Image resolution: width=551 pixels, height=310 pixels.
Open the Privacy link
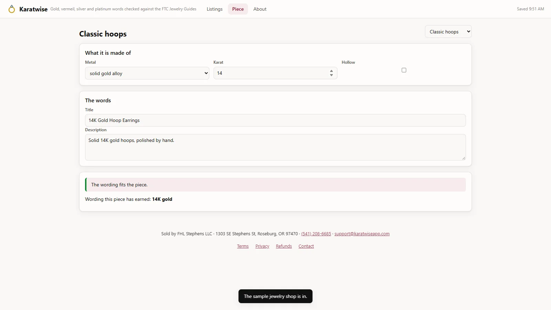click(x=262, y=246)
